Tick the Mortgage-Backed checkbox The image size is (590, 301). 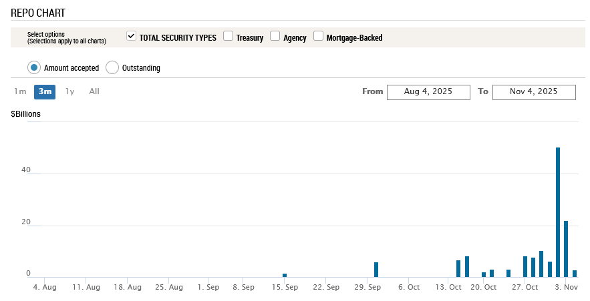(x=318, y=36)
